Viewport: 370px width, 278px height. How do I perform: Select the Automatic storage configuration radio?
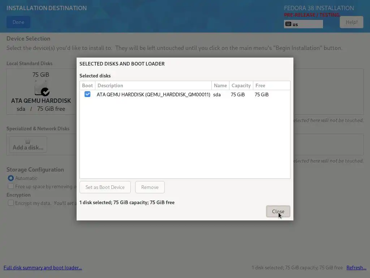coord(10,178)
